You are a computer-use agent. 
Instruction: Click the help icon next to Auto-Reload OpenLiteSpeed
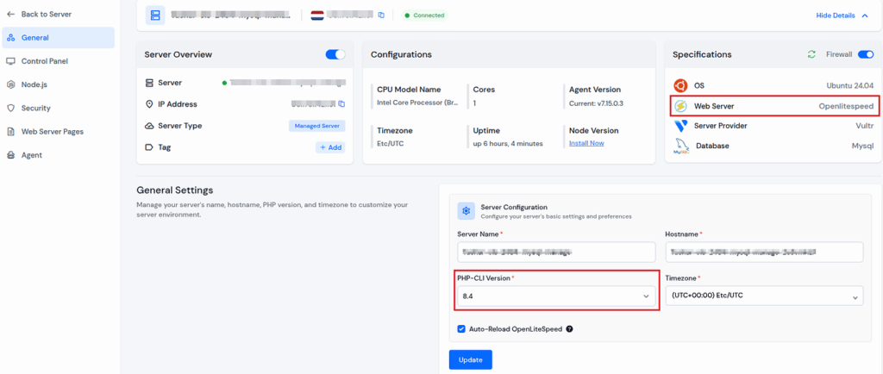tap(570, 328)
